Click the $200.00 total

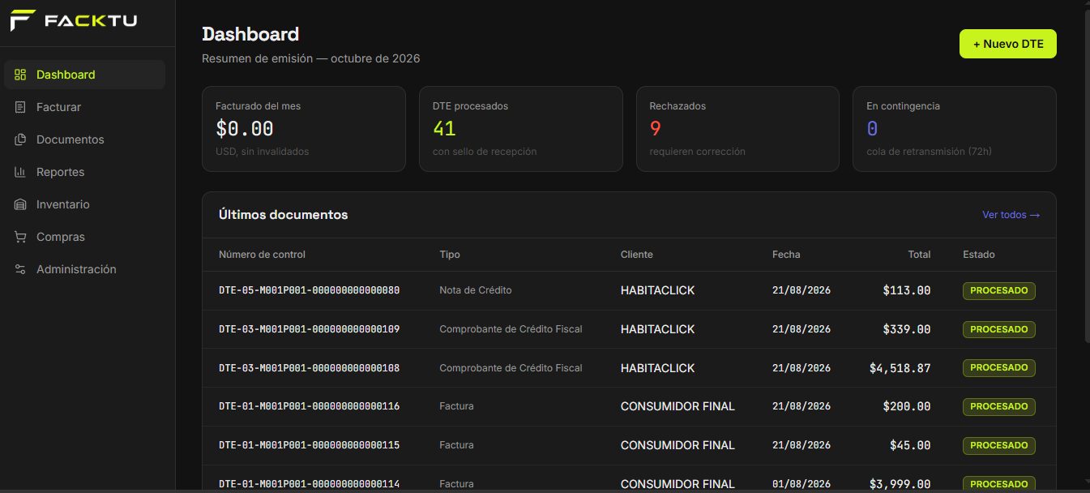907,406
